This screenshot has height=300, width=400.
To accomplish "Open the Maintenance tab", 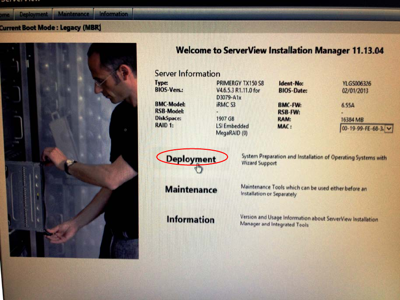I will pos(73,14).
